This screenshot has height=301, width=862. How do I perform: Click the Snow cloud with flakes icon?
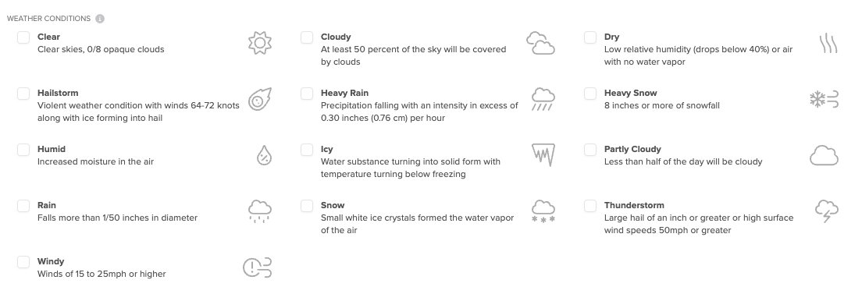(x=543, y=211)
